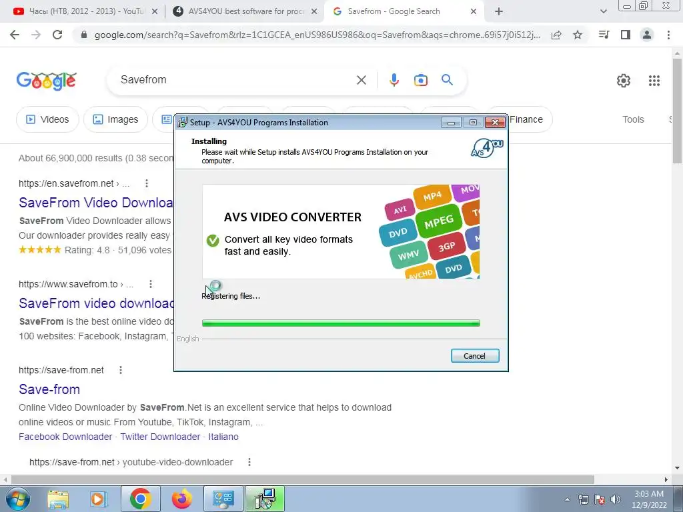
Task: Click the Google holiday logo
Action: (47, 81)
